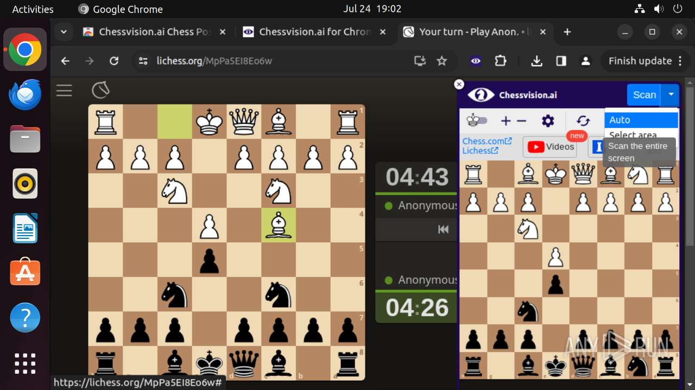The height and width of the screenshot is (390, 695).
Task: Close the Chessvision overlay panel
Action: pyautogui.click(x=459, y=84)
